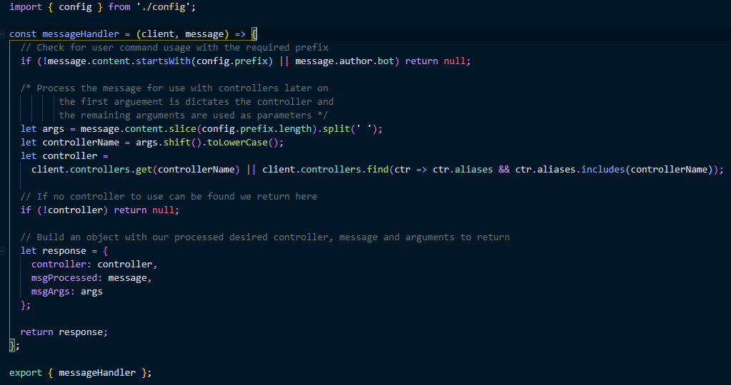
Task: Click controller in the 'let controller =' line
Action: pyautogui.click(x=70, y=155)
